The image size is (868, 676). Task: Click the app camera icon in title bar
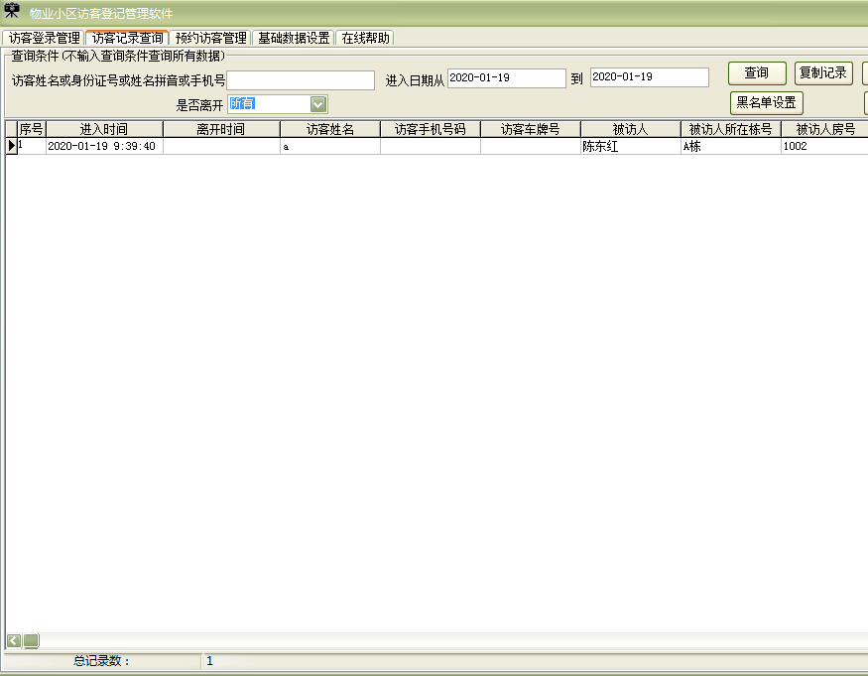tap(12, 11)
